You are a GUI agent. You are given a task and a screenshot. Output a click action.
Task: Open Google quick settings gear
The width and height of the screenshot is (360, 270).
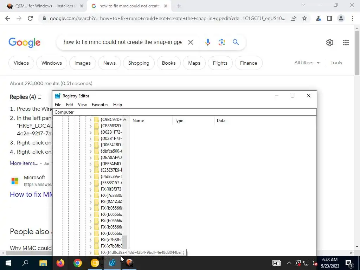coord(330,43)
